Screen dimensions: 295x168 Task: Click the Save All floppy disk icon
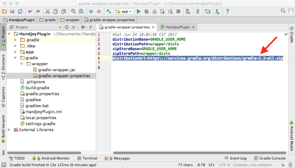[12, 12]
